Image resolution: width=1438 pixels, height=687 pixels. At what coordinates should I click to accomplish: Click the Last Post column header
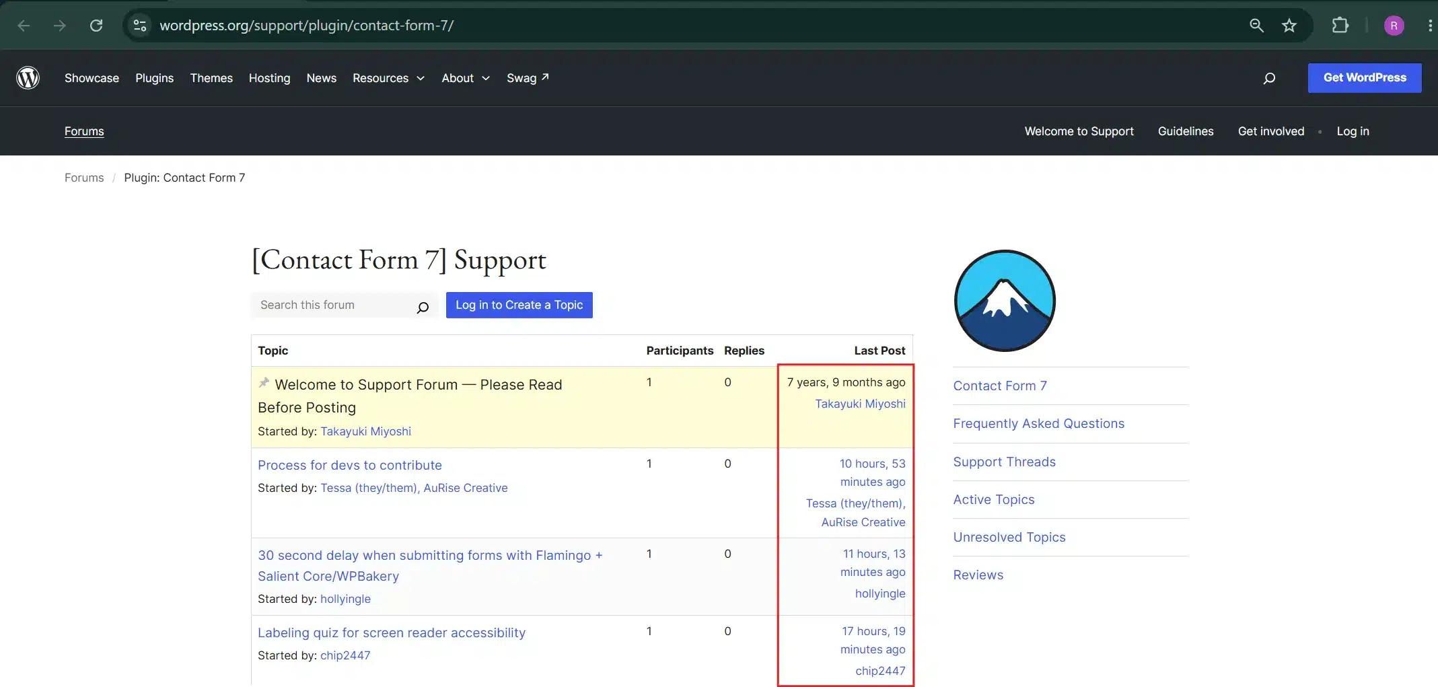tap(879, 351)
